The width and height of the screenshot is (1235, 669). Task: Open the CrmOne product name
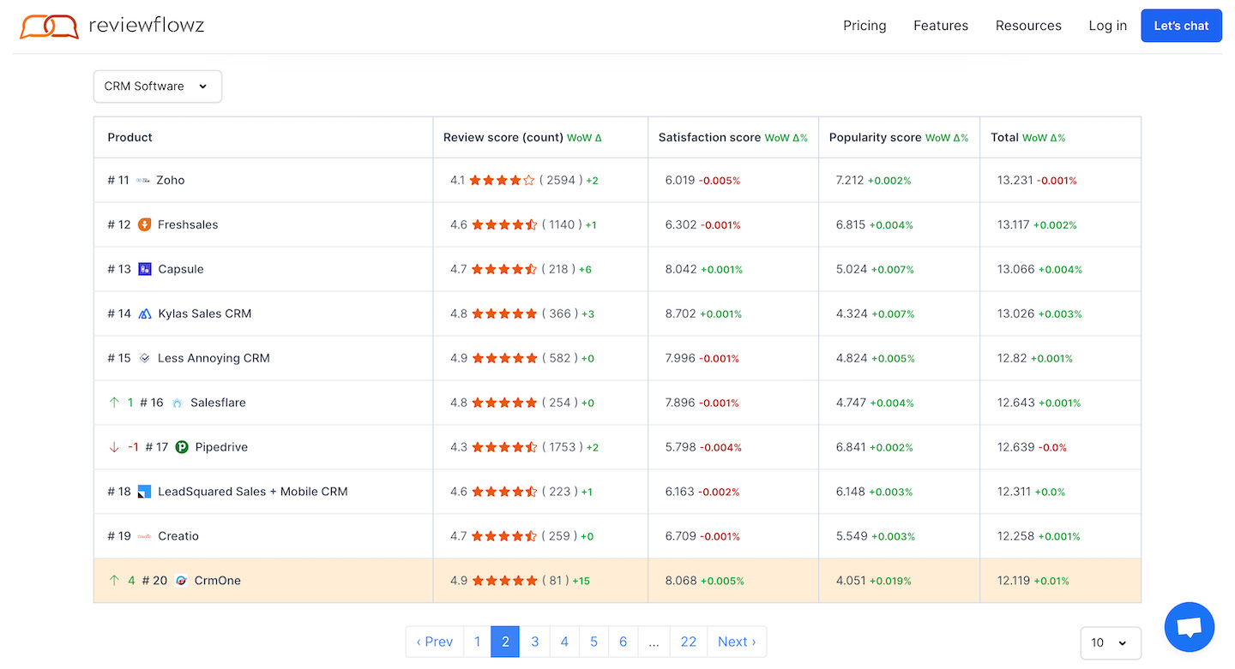218,581
